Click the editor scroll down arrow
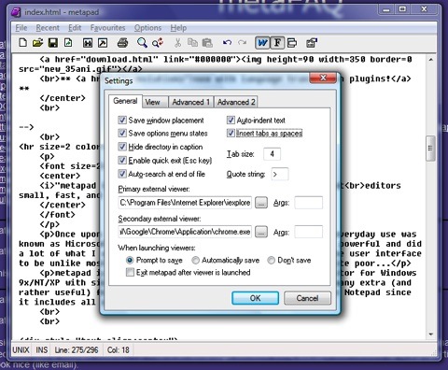Image resolution: width=448 pixels, height=370 pixels. (430, 334)
